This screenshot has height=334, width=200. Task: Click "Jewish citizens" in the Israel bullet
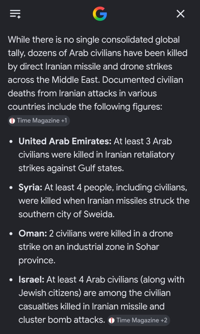coord(50,293)
